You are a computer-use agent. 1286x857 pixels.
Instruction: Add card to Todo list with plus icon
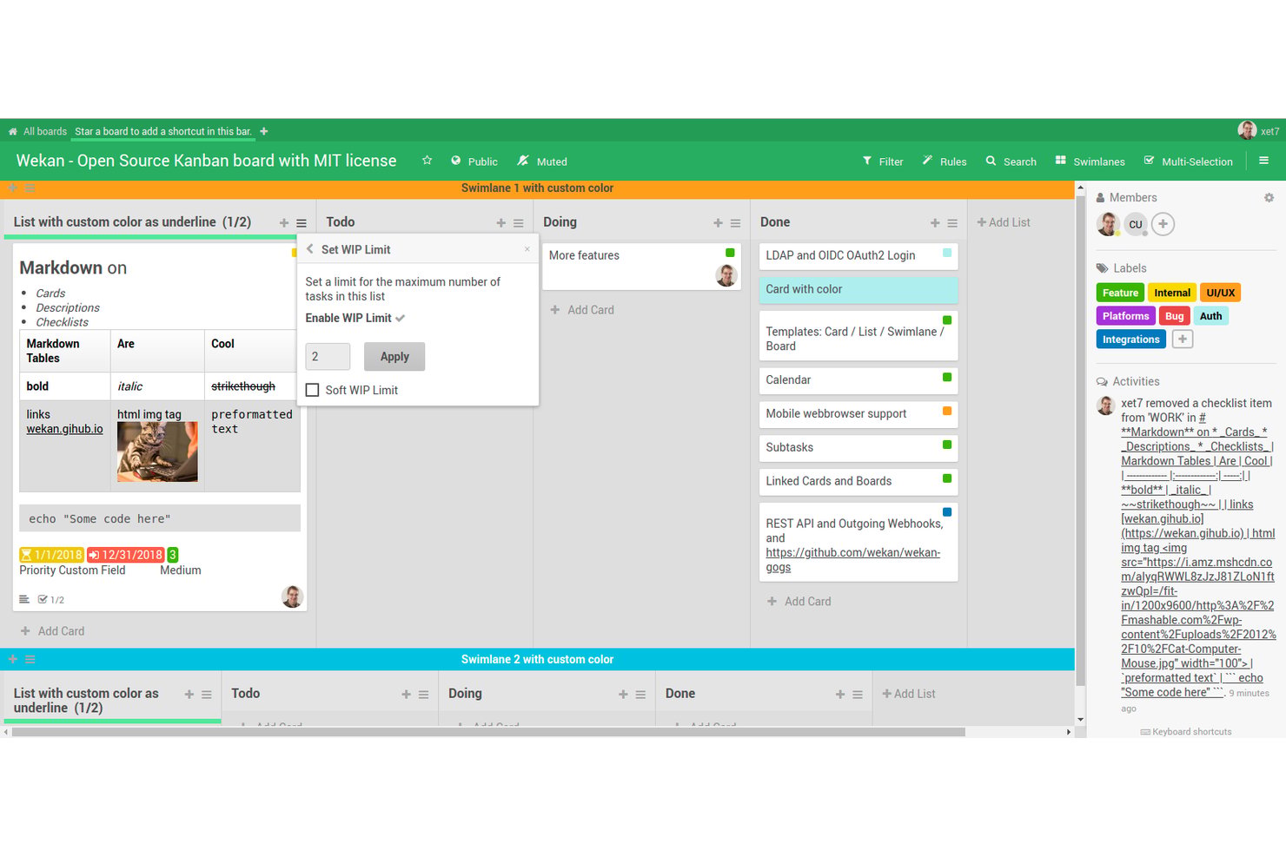coord(501,223)
